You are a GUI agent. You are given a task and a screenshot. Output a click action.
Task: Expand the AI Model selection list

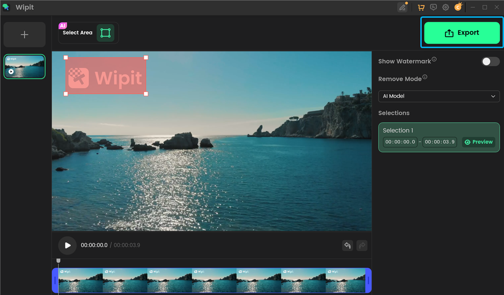pyautogui.click(x=493, y=96)
